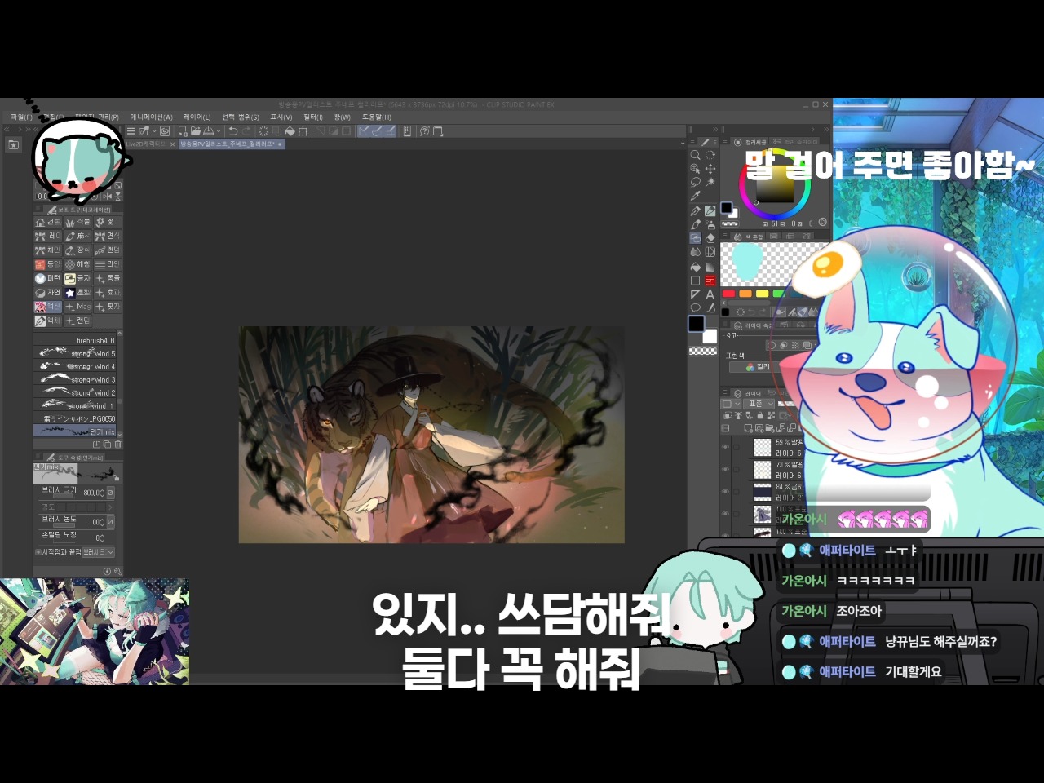Select the Eraser tool
Viewport: 1044px width, 783px height.
point(710,238)
